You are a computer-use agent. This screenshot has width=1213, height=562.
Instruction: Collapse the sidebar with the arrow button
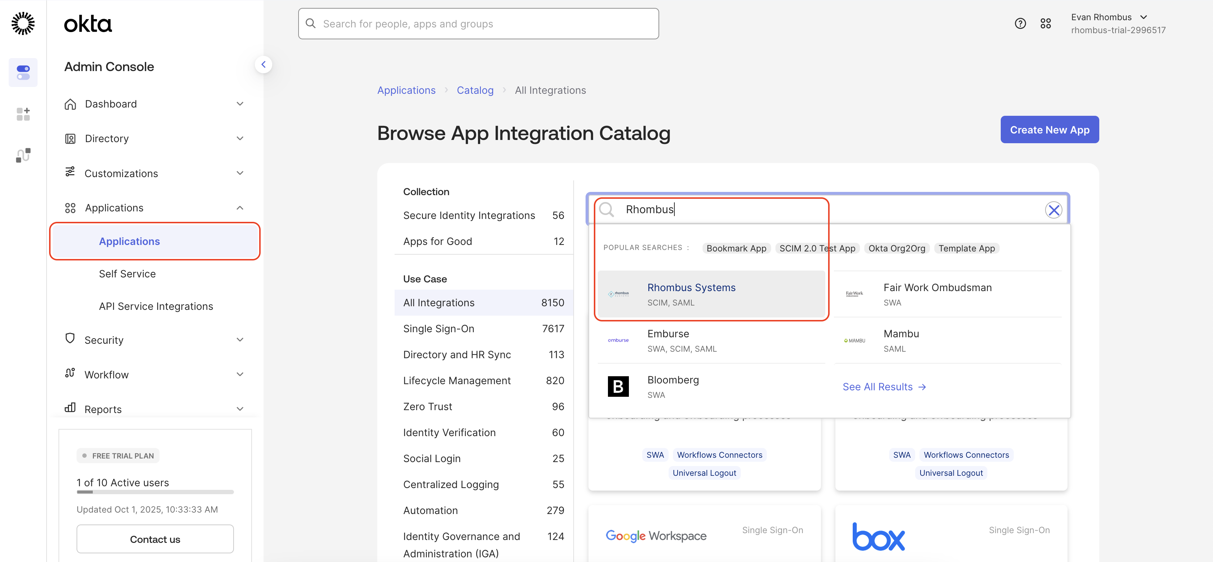(x=264, y=65)
